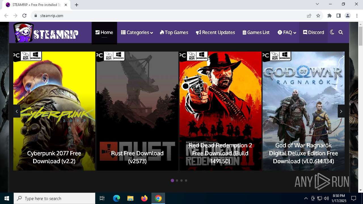The width and height of the screenshot is (363, 204).
Task: Click the scrollbar down arrow
Action: coord(360,190)
